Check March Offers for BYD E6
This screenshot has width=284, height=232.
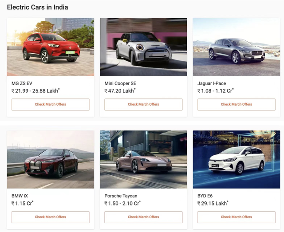pyautogui.click(x=237, y=217)
